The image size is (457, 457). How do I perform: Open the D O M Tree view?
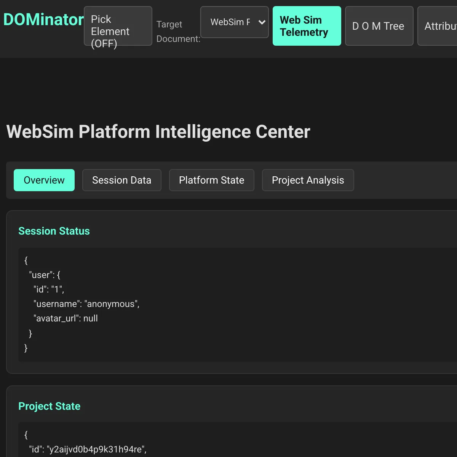(x=379, y=26)
